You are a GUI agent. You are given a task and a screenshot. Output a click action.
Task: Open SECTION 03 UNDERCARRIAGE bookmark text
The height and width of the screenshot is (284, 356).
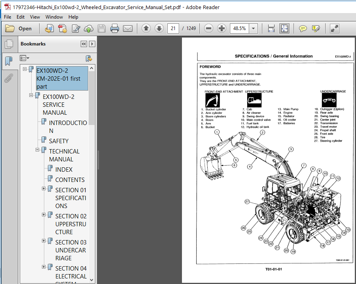(71, 250)
